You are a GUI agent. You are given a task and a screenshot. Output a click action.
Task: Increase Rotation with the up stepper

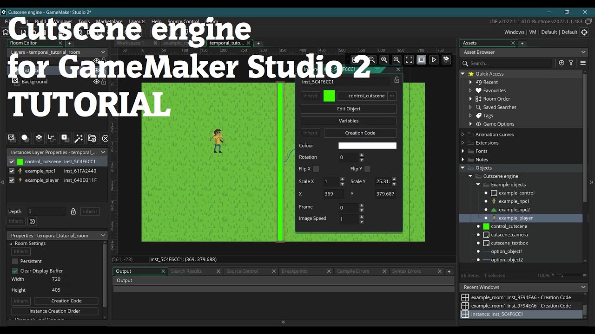point(361,155)
